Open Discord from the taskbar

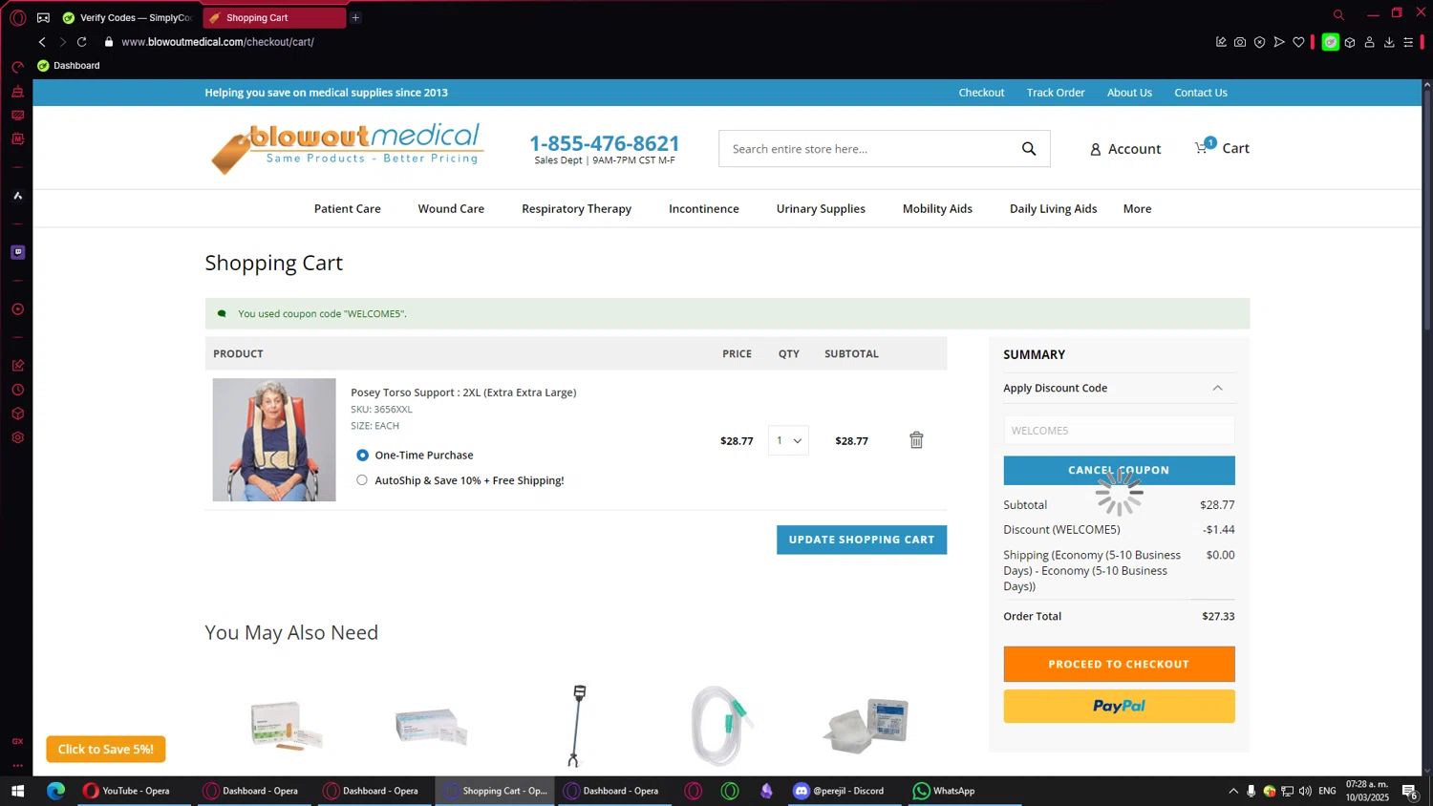pyautogui.click(x=839, y=791)
